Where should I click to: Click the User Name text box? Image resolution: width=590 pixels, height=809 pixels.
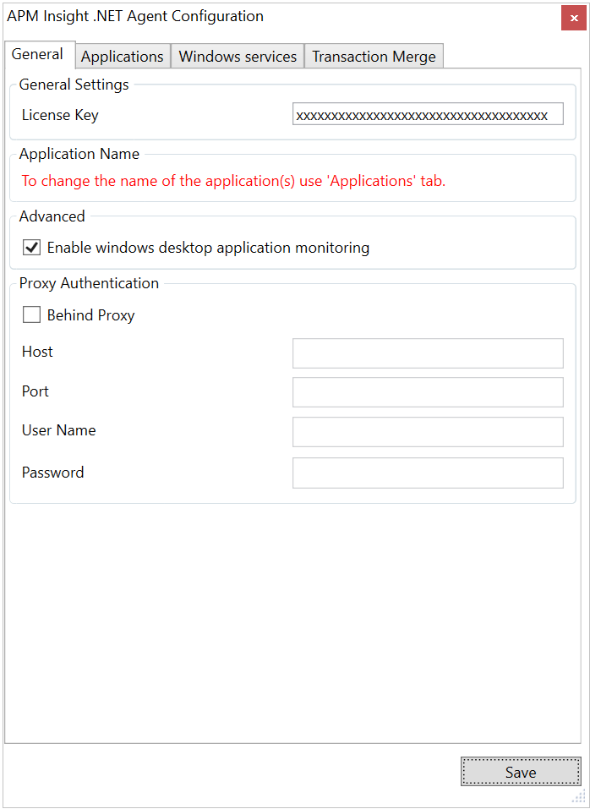point(427,431)
